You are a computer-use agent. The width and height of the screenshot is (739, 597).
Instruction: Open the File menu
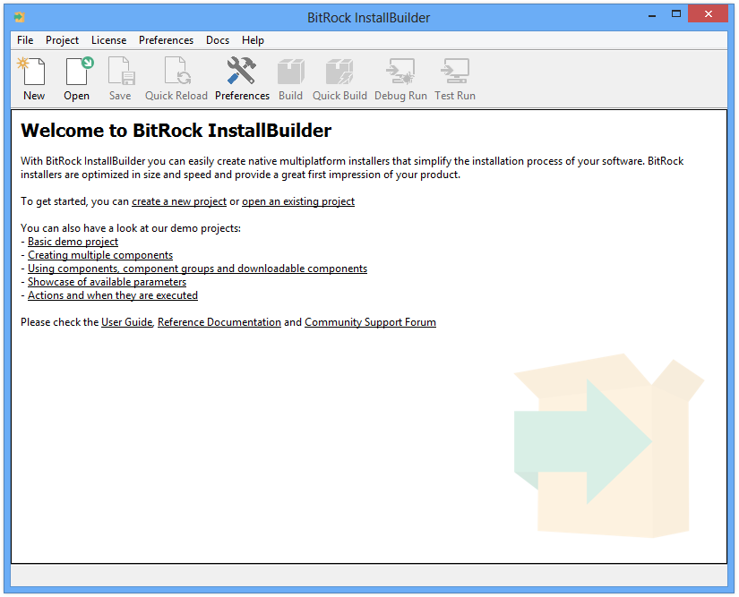coord(25,40)
